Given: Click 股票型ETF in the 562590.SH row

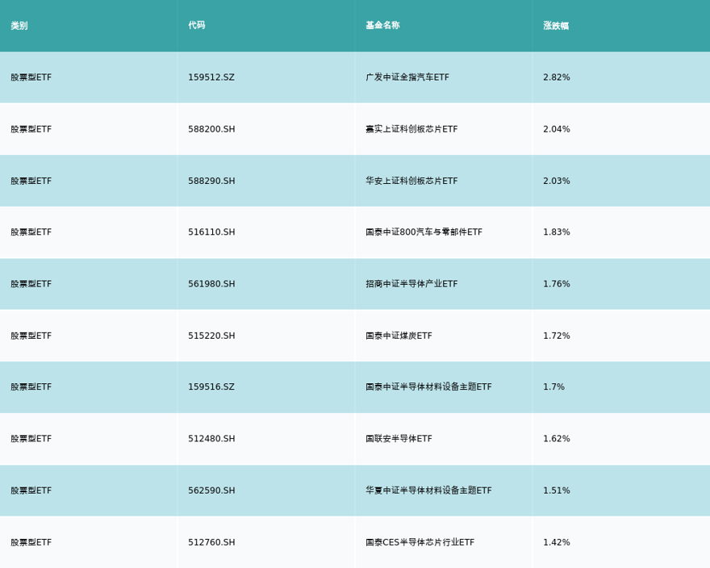Looking at the screenshot, I should 31,491.
